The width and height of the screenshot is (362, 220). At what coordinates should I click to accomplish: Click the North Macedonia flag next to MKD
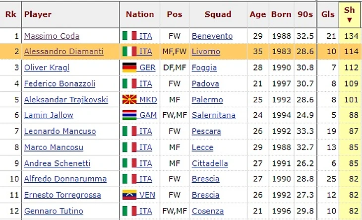129,100
